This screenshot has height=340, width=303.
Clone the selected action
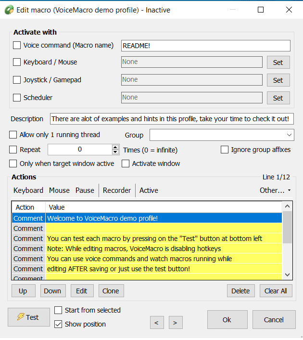(x=111, y=291)
